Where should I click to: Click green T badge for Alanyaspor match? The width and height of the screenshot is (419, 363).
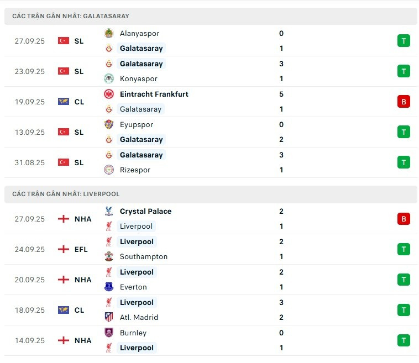404,41
